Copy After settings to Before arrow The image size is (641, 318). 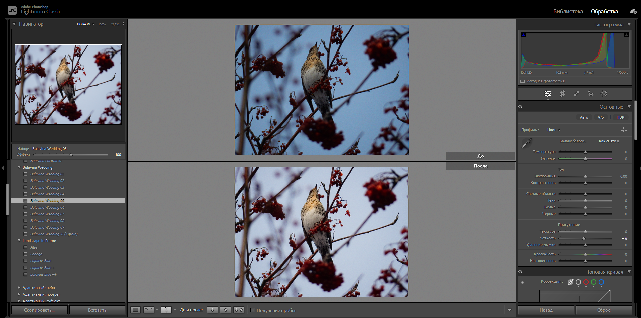pyautogui.click(x=226, y=310)
